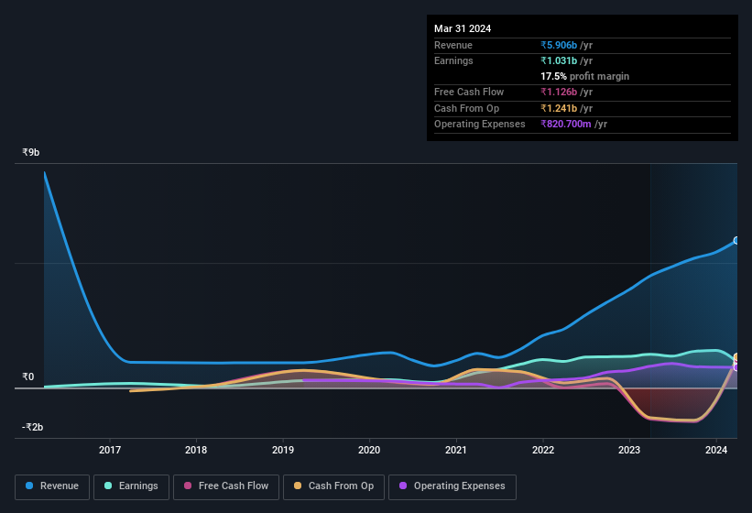This screenshot has width=752, height=513.
Task: Toggle the Cash From Op legend button
Action: (x=333, y=486)
